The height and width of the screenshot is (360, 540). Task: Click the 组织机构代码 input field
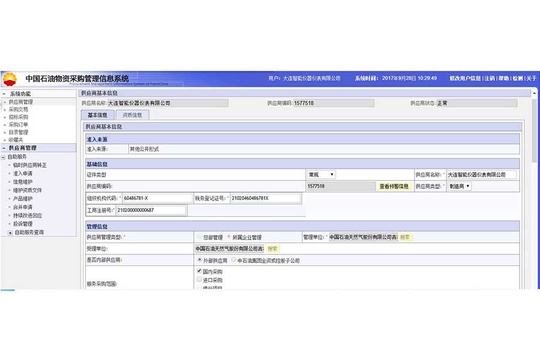tap(157, 198)
